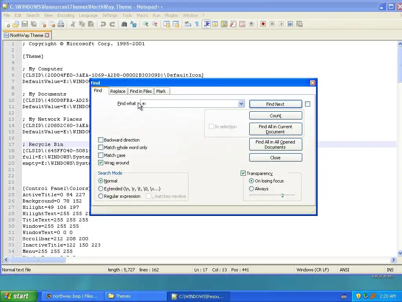Viewport: 402px width, 302px height.
Task: Choose Regular expression search mode
Action: coord(101,196)
